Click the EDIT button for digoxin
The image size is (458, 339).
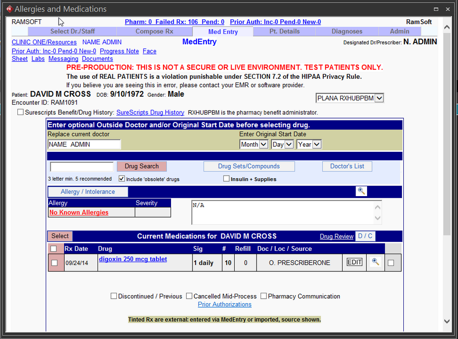tap(355, 262)
